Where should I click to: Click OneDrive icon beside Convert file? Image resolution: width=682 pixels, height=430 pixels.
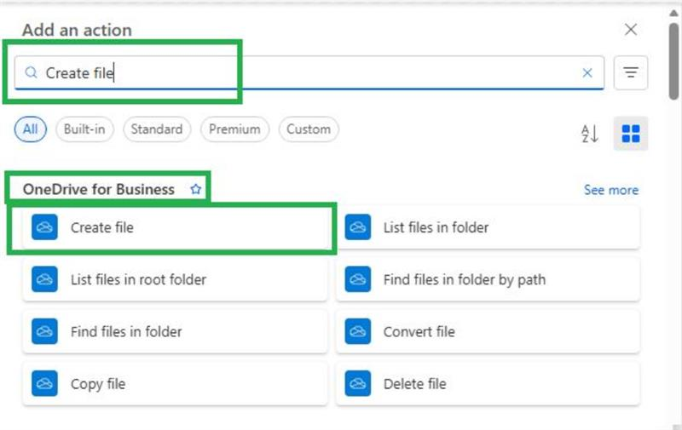357,331
